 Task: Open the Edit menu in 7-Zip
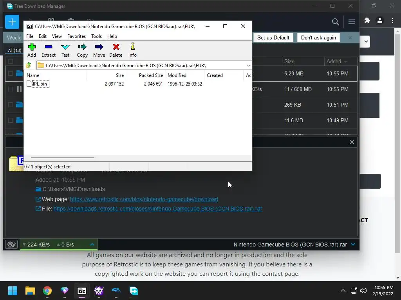pyautogui.click(x=42, y=36)
